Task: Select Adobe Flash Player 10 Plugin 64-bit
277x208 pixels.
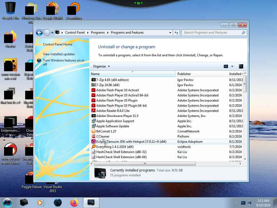Action: point(167,105)
